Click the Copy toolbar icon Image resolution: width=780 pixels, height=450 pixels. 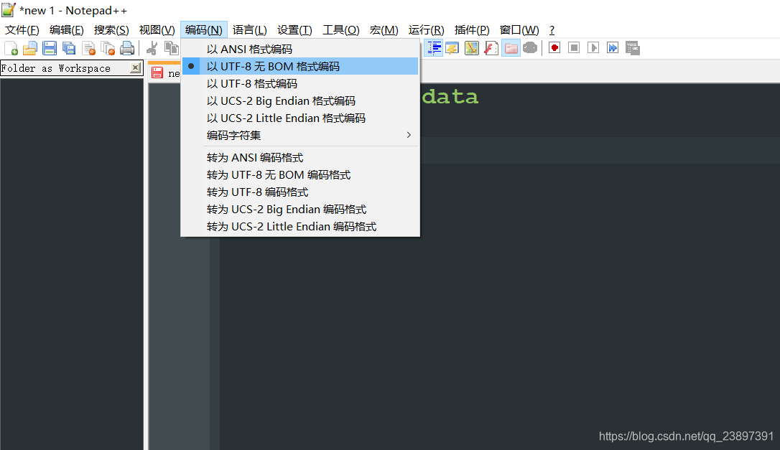[171, 48]
